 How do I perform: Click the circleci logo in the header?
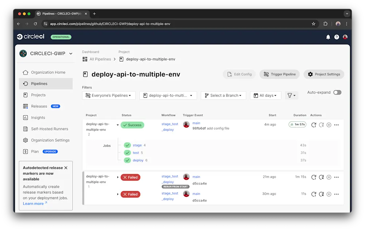pos(30,37)
